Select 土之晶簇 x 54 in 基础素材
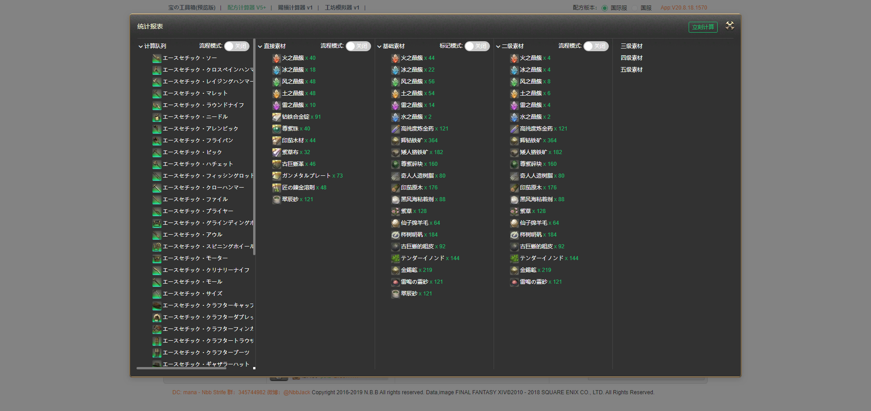Screen dimensions: 871x411 click(x=412, y=93)
